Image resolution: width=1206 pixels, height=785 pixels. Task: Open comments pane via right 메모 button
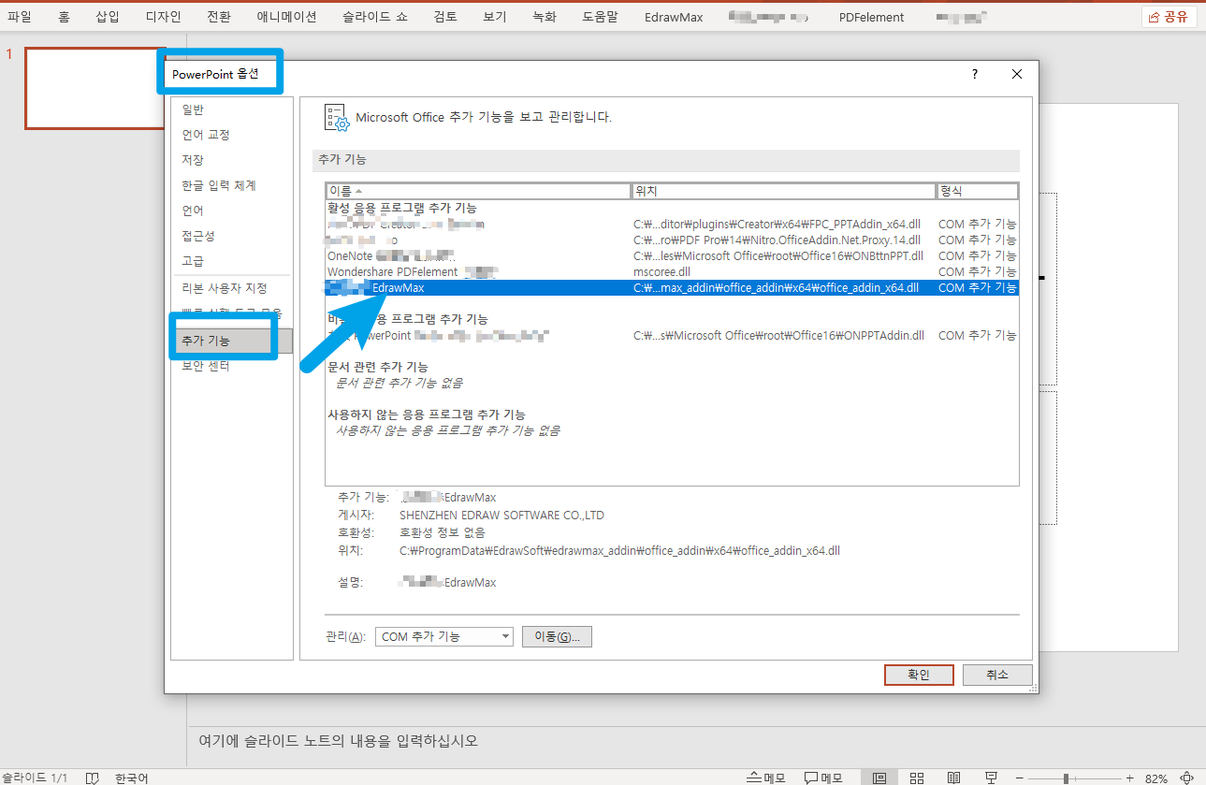(x=823, y=778)
